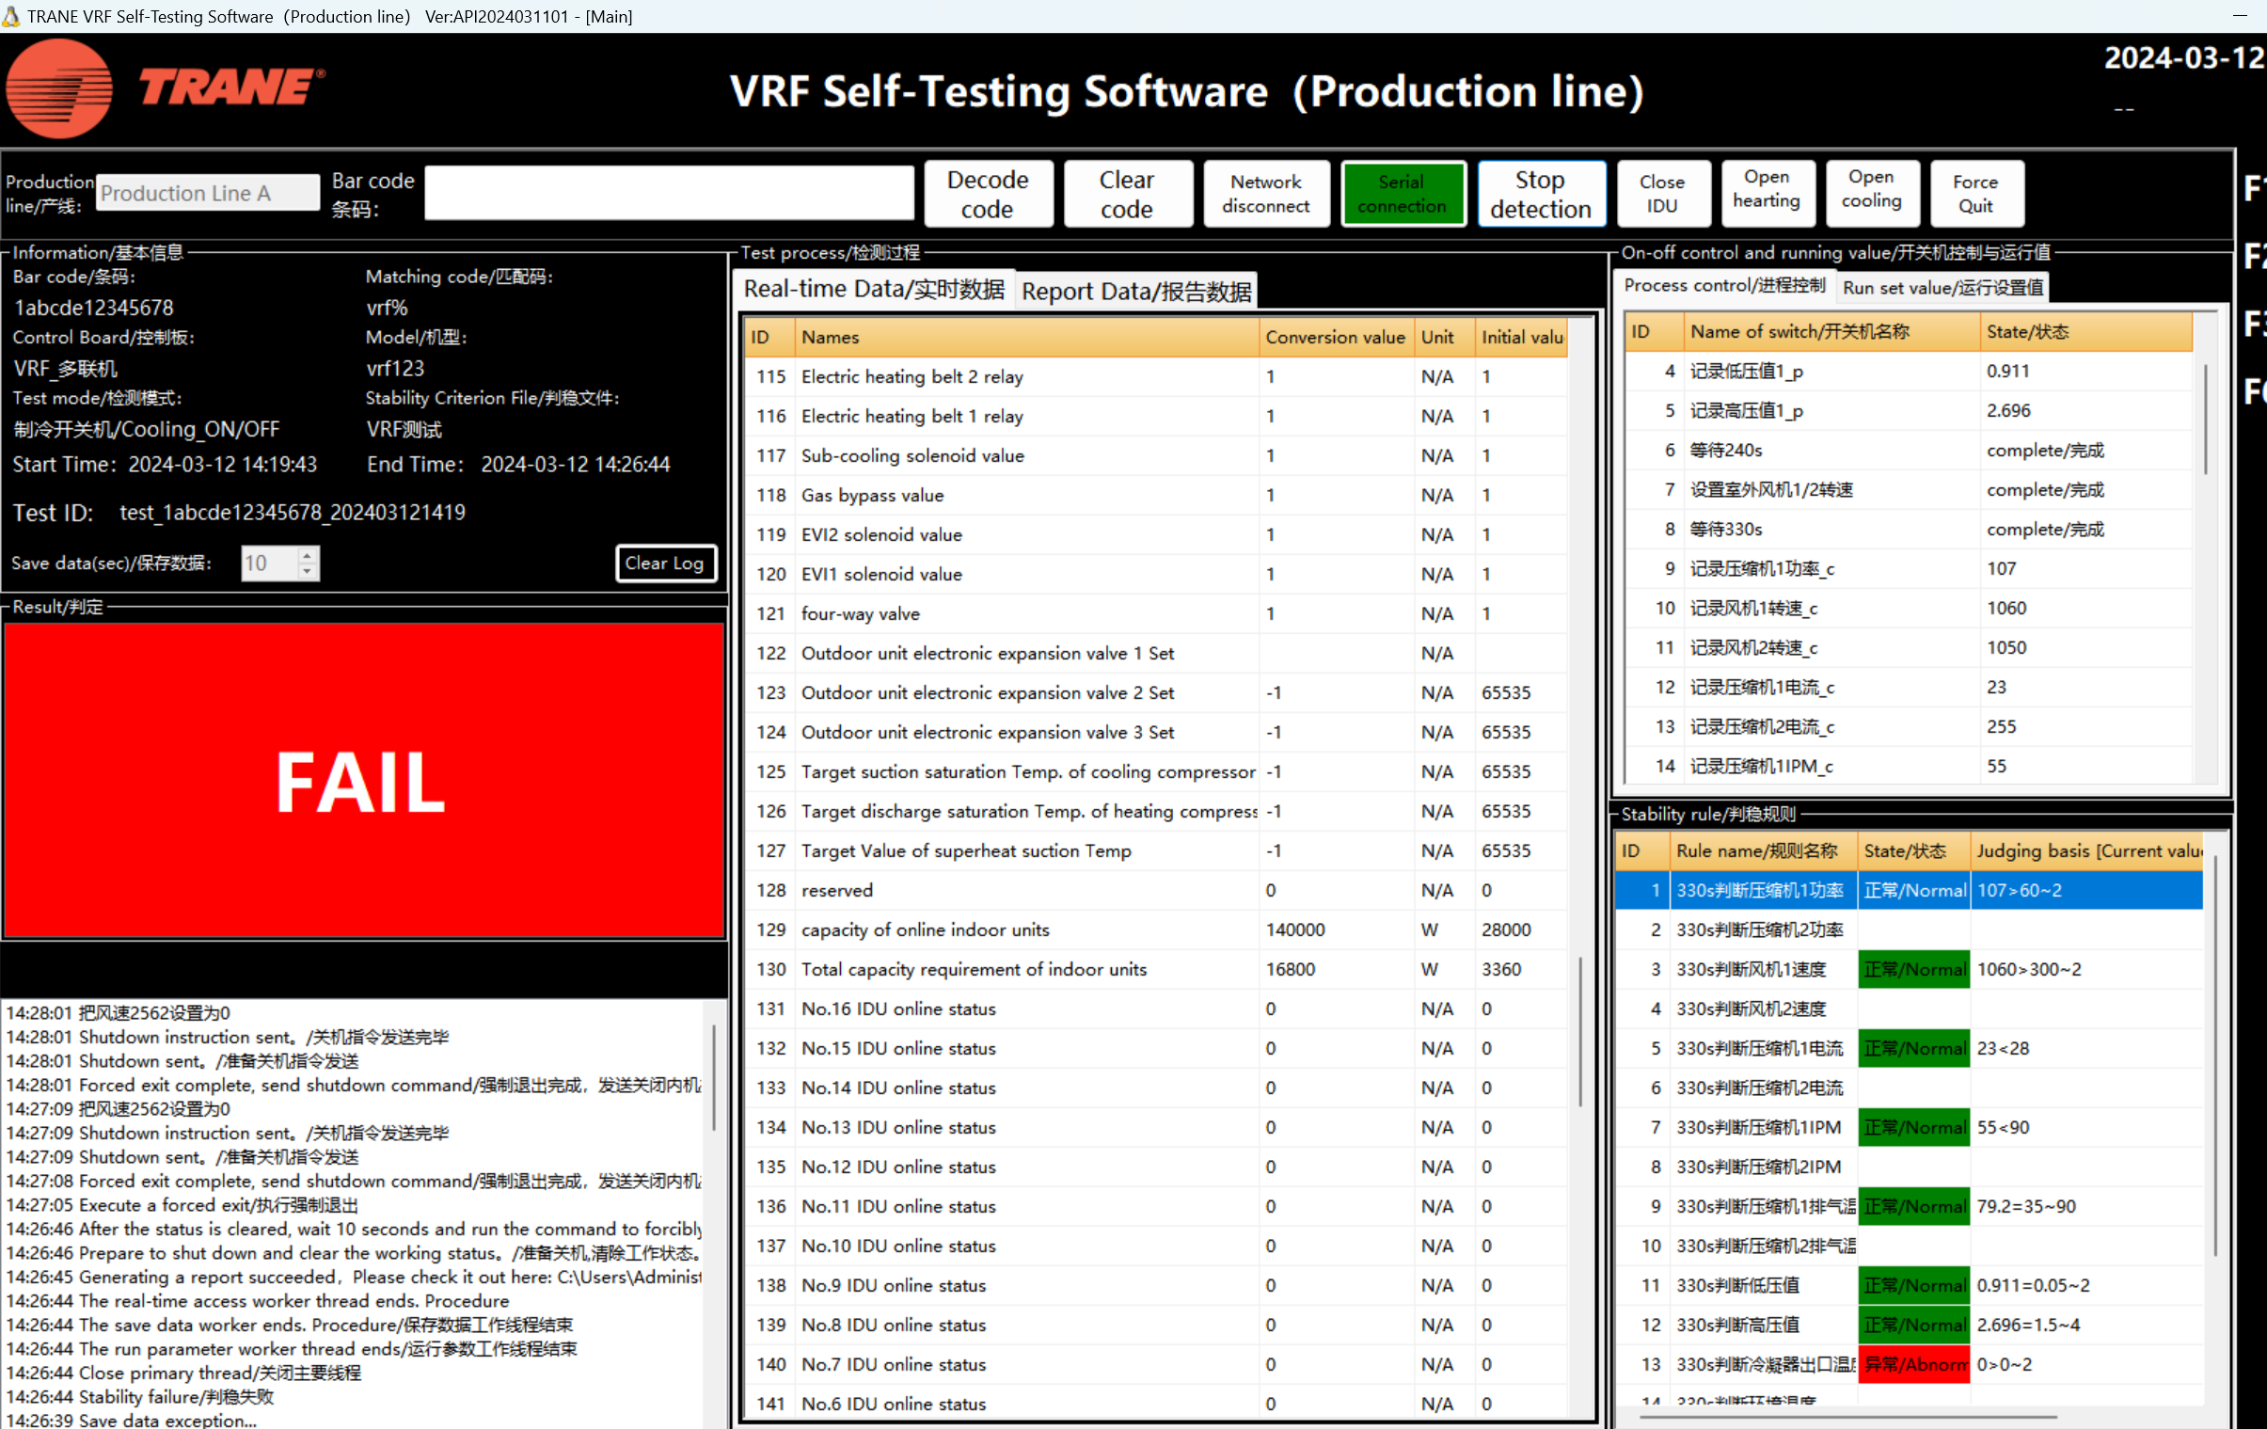Click into the Bar code input field
The image size is (2267, 1429).
[x=670, y=193]
